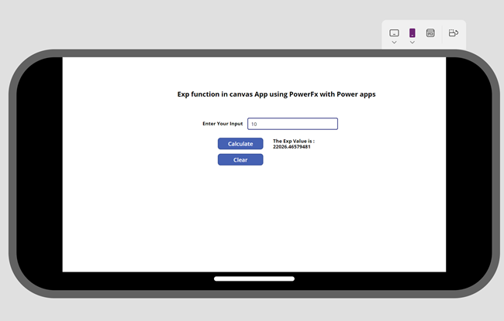
Task: Expand the tablet device dropdown chevron
Action: coord(394,43)
